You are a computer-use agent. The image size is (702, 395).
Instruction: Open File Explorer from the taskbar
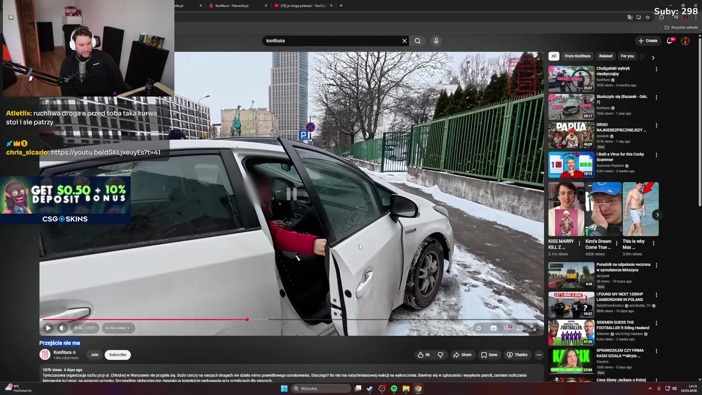tap(406, 388)
